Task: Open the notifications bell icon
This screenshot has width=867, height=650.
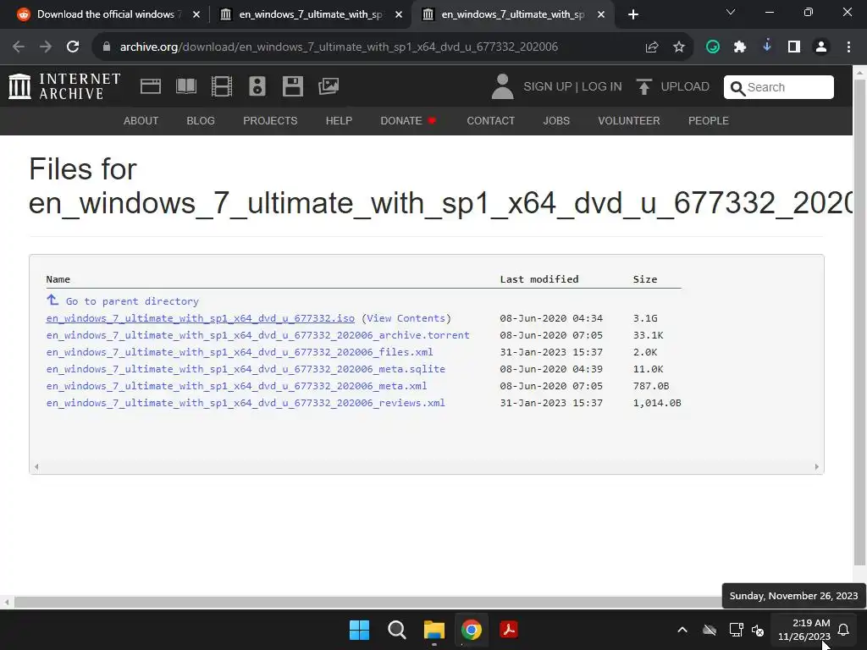Action: click(844, 630)
